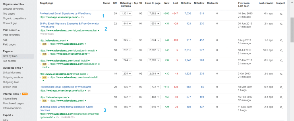Open referring domains dropdown showing 232
Image resolution: width=294 pixels, height=121 pixels.
tap(127, 50)
